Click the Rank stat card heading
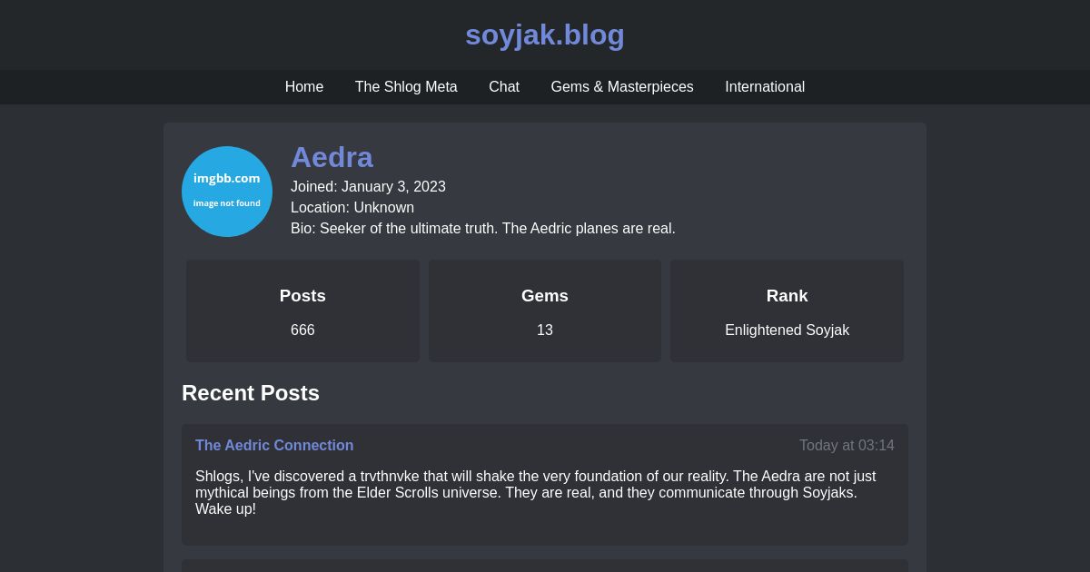The image size is (1090, 572). (787, 296)
